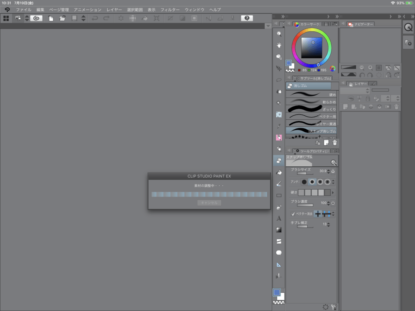The image size is (415, 311).
Task: Switch to the ナビゲーター tab
Action: click(361, 24)
